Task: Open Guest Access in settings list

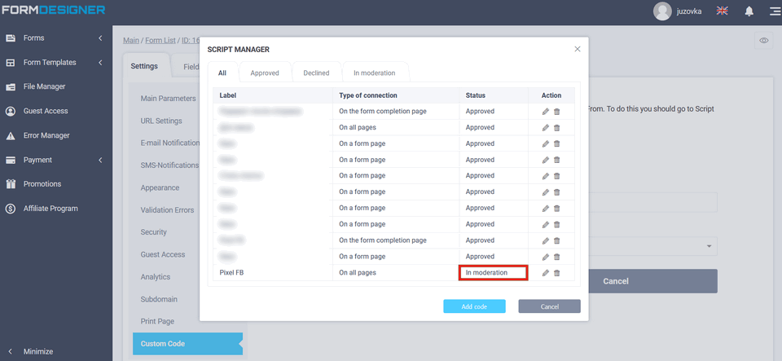Action: point(163,254)
